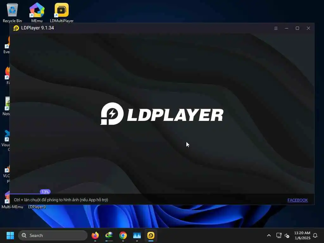Click the LDPlayer taskbar icon
Viewport: 324px width, 243px height.
click(x=151, y=235)
